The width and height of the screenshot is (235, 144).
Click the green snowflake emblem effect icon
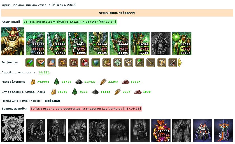[x=118, y=62]
